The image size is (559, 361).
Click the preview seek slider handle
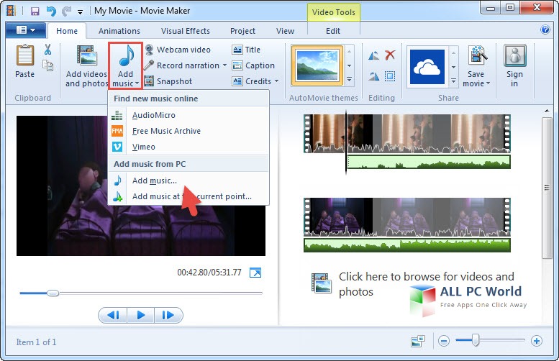pos(53,293)
